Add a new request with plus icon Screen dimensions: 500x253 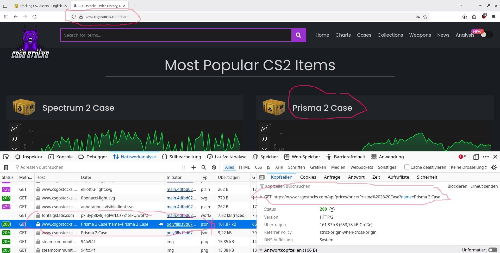[193, 167]
